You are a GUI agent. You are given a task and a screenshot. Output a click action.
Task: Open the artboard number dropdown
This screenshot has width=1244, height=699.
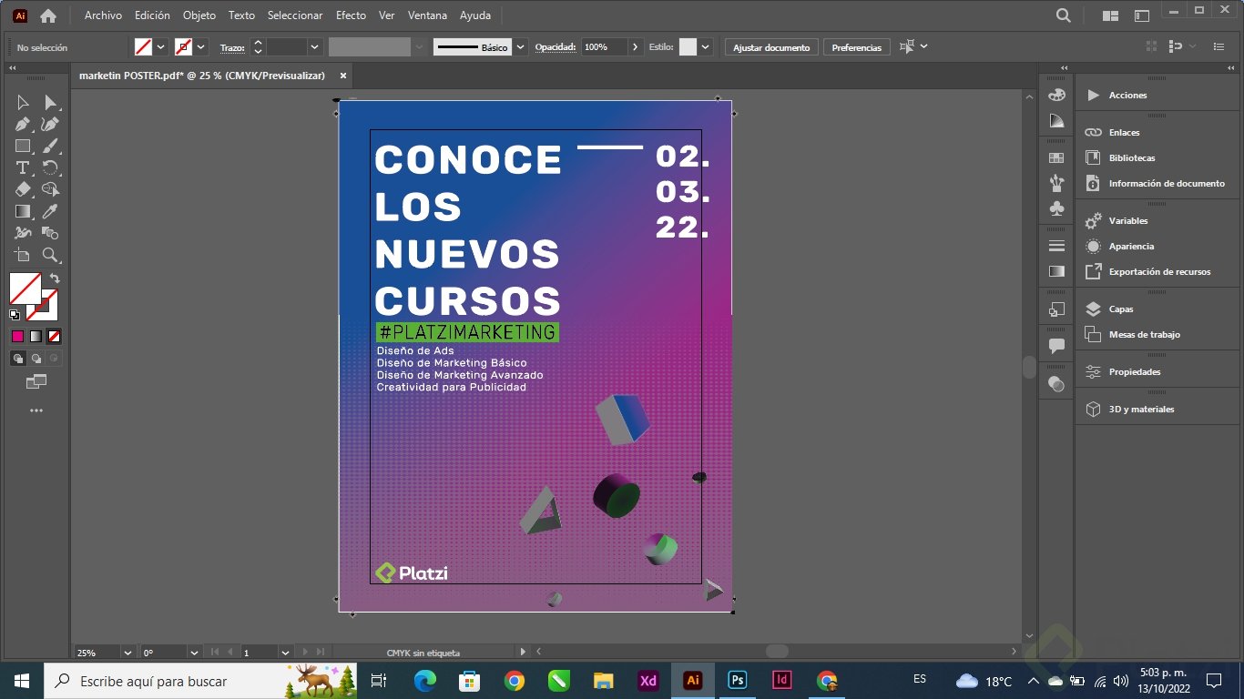(285, 653)
